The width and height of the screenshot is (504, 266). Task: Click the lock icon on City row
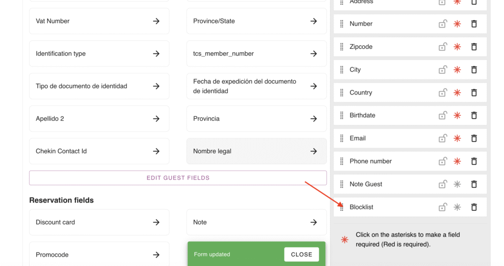click(x=442, y=69)
